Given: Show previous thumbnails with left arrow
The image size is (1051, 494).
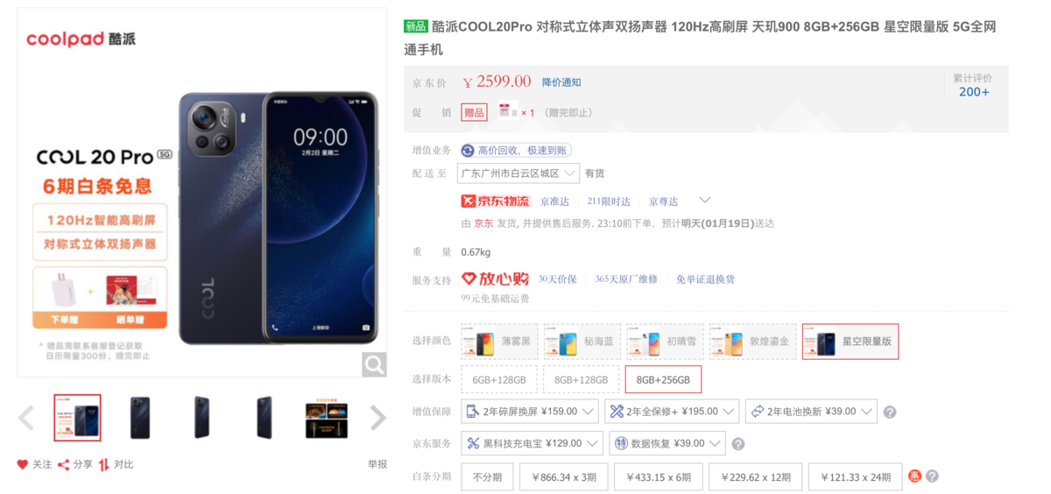Looking at the screenshot, I should click(x=25, y=418).
